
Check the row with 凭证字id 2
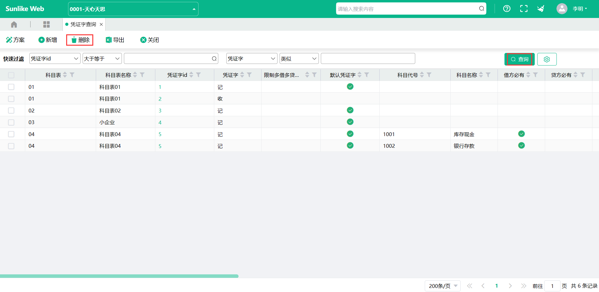(x=11, y=99)
